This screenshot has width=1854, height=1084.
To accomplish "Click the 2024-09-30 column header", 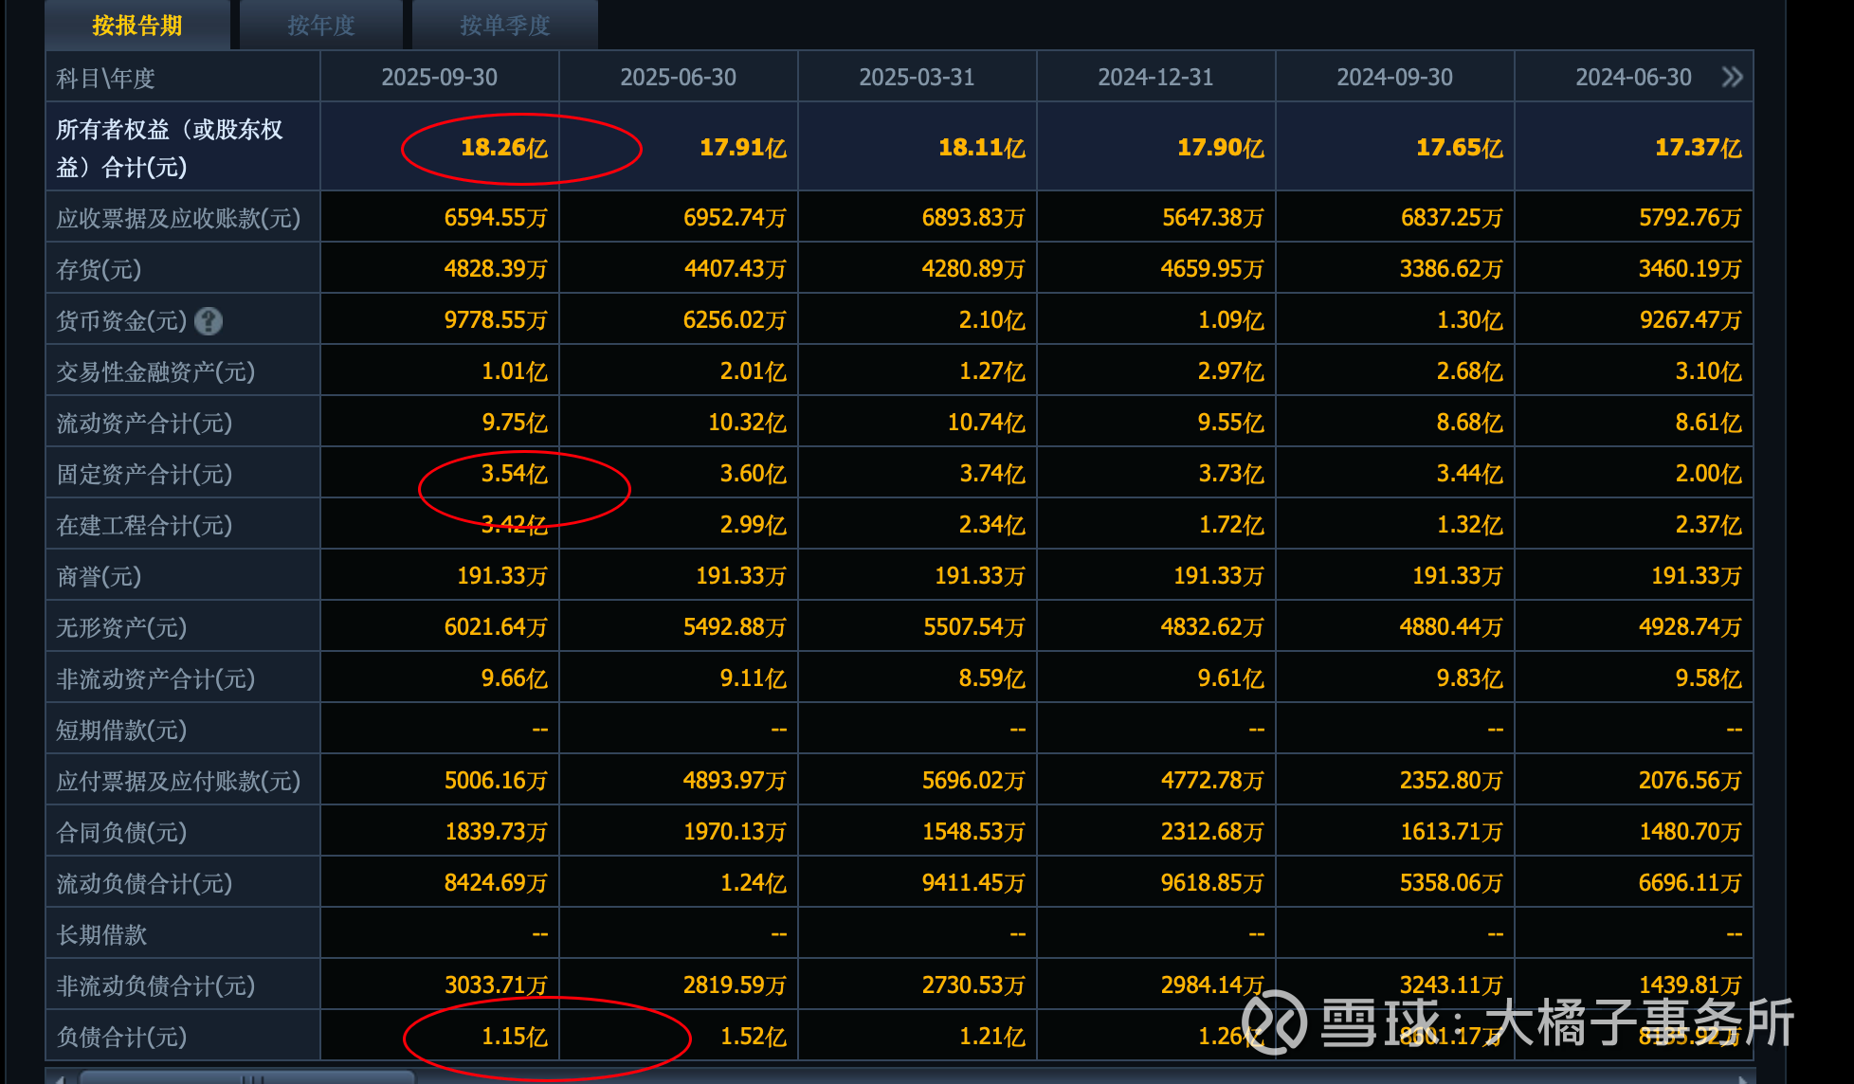I will pos(1394,77).
